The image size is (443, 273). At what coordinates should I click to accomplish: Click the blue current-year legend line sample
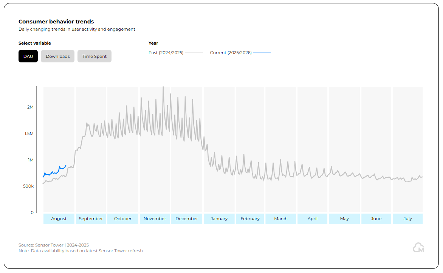pos(262,53)
